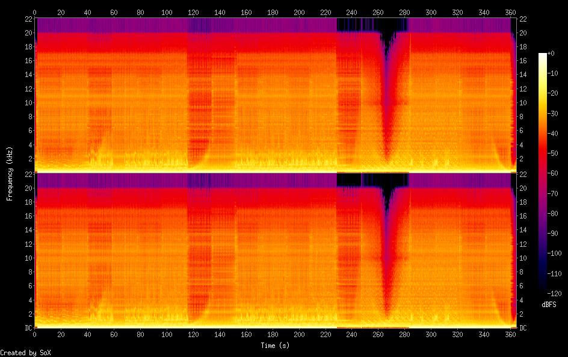Click the 360 tick on the bottom time axis
The width and height of the screenshot is (568, 357).
click(x=511, y=334)
